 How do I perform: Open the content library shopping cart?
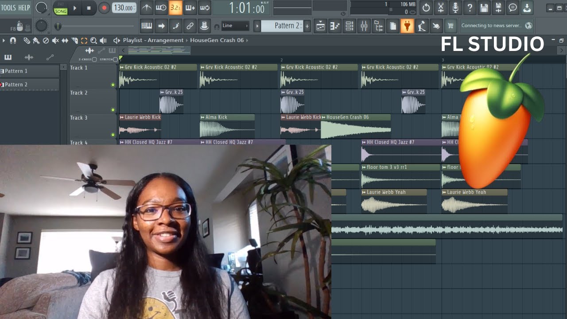pyautogui.click(x=450, y=26)
